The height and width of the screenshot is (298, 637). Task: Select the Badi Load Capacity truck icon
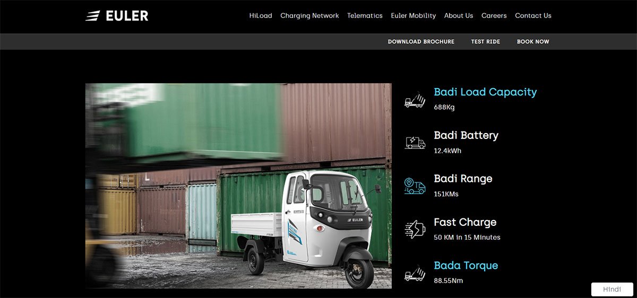pyautogui.click(x=415, y=99)
